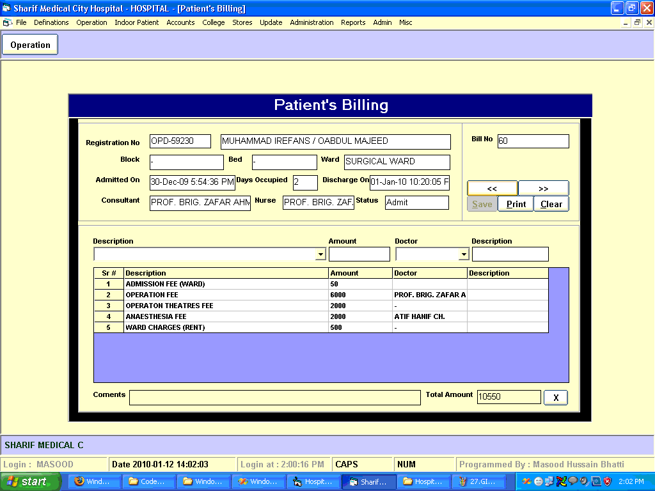Image resolution: width=655 pixels, height=491 pixels.
Task: Expand the Description dropdown arrow
Action: [320, 254]
